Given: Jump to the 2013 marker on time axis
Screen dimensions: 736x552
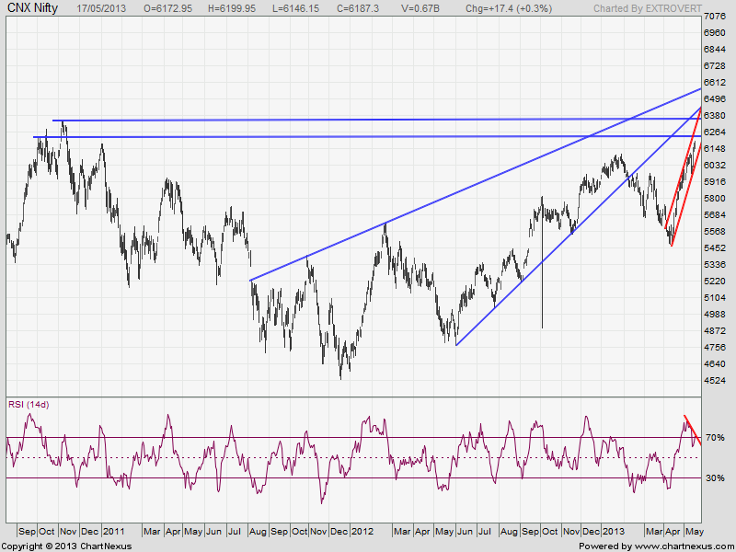Looking at the screenshot, I should pos(614,532).
